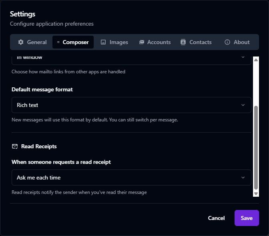
Task: Click the scrollbar down arrow
Action: click(x=256, y=194)
